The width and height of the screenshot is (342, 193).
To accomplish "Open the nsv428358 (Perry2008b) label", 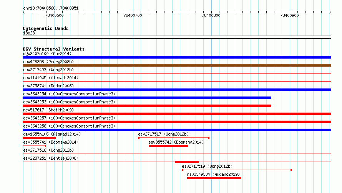I will 48,62.
